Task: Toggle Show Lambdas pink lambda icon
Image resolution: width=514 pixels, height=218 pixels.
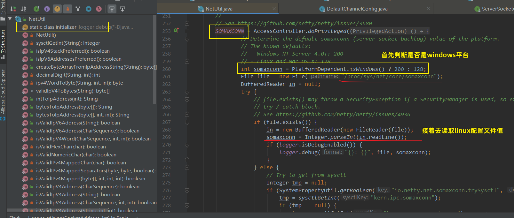Action: point(99,9)
